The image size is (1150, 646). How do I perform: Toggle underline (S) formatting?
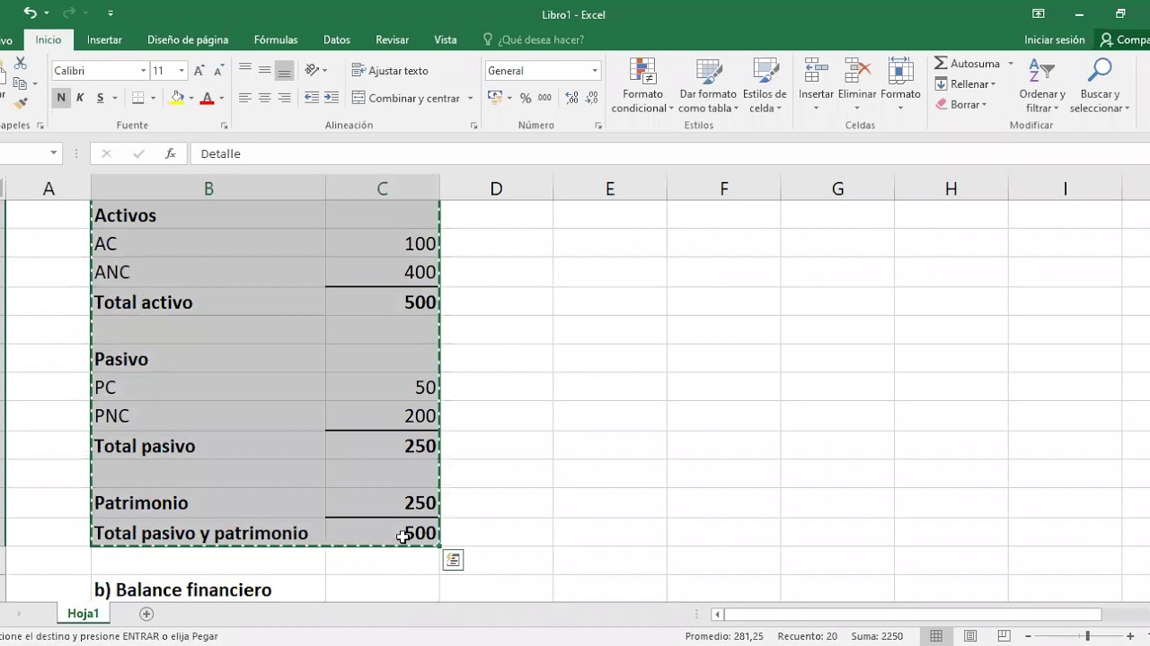(x=100, y=98)
